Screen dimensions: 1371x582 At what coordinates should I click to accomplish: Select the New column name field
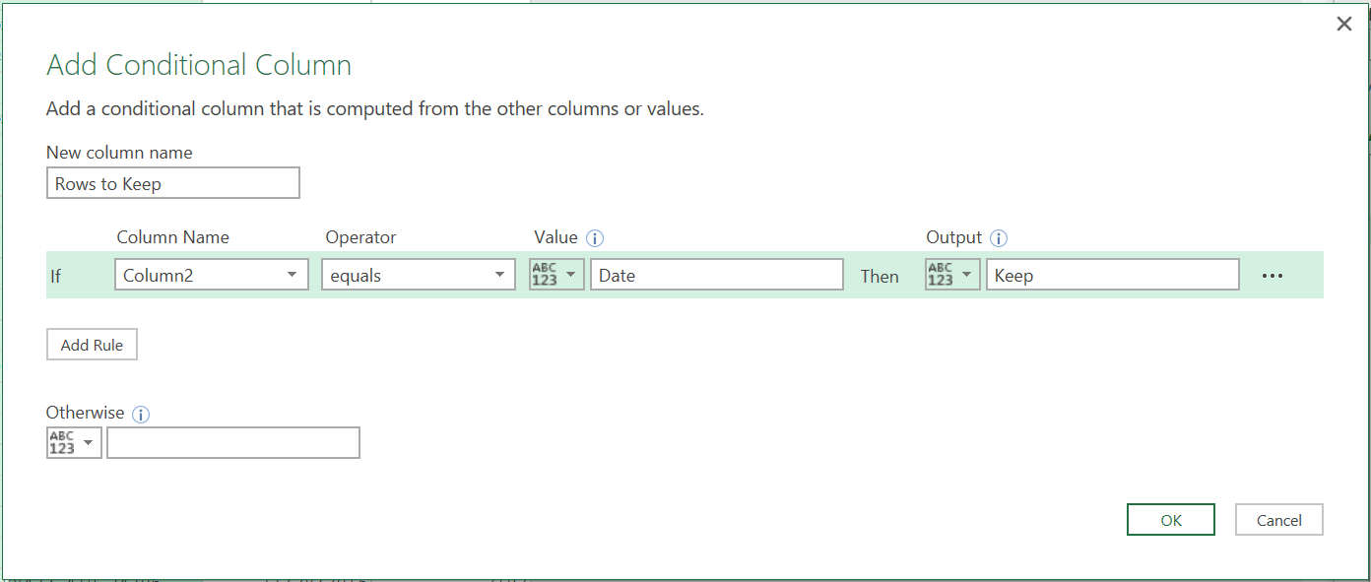click(x=173, y=182)
